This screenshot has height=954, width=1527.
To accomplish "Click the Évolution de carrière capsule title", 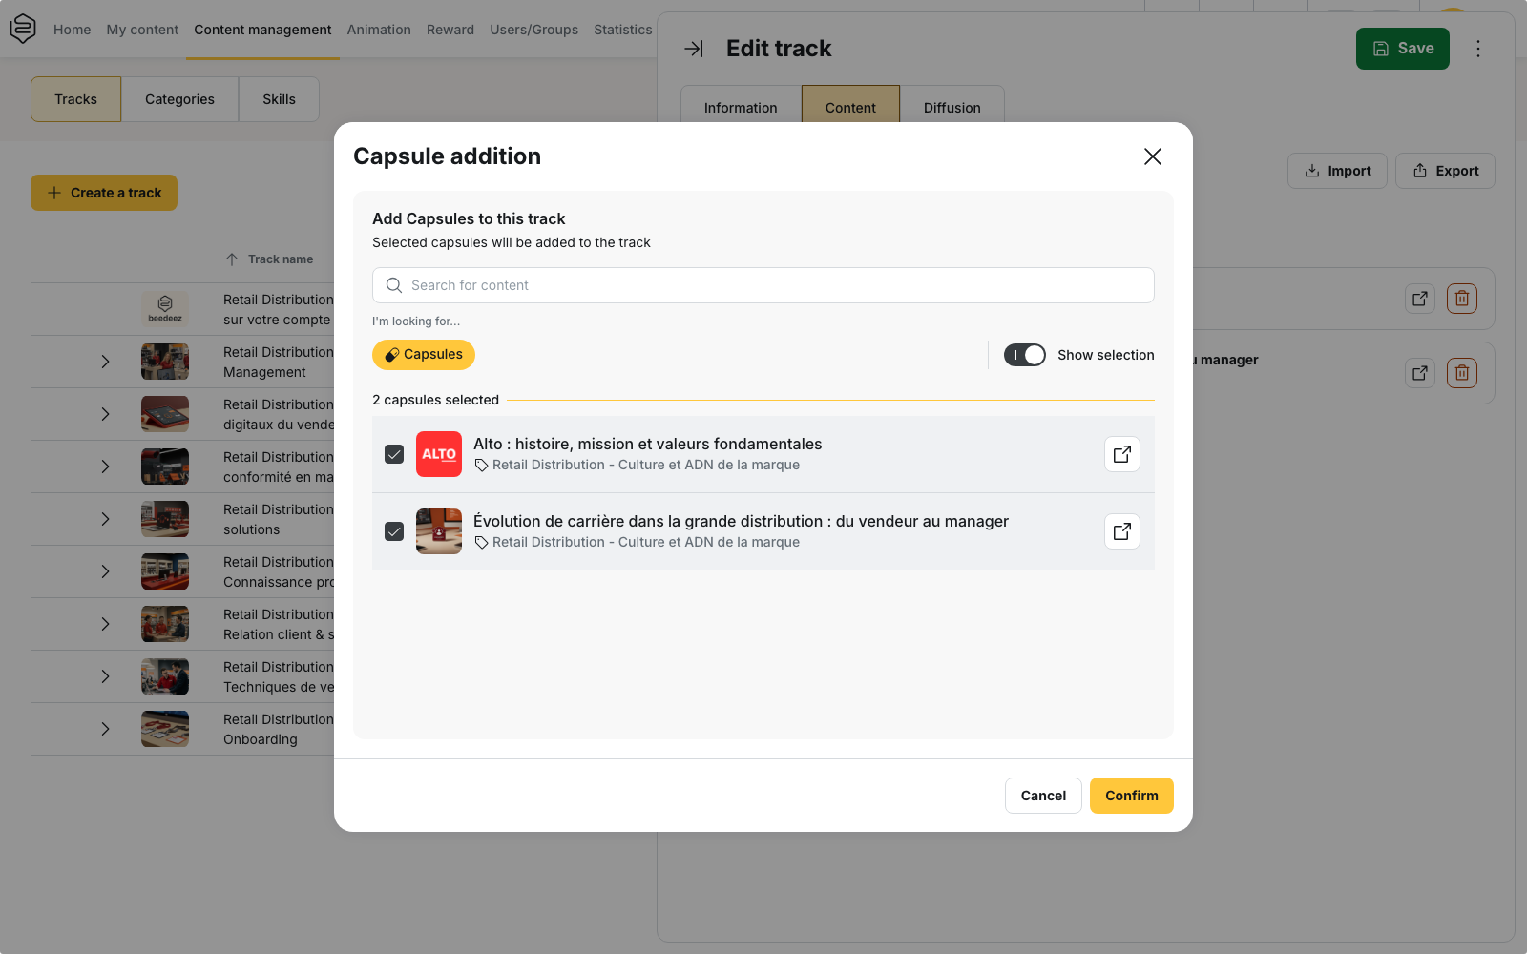I will [x=741, y=521].
